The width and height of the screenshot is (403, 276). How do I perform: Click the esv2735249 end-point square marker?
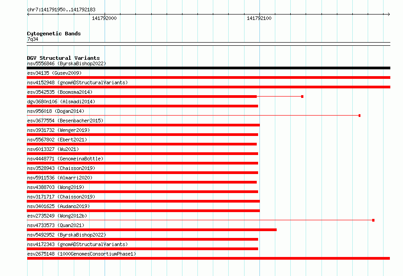(x=374, y=220)
